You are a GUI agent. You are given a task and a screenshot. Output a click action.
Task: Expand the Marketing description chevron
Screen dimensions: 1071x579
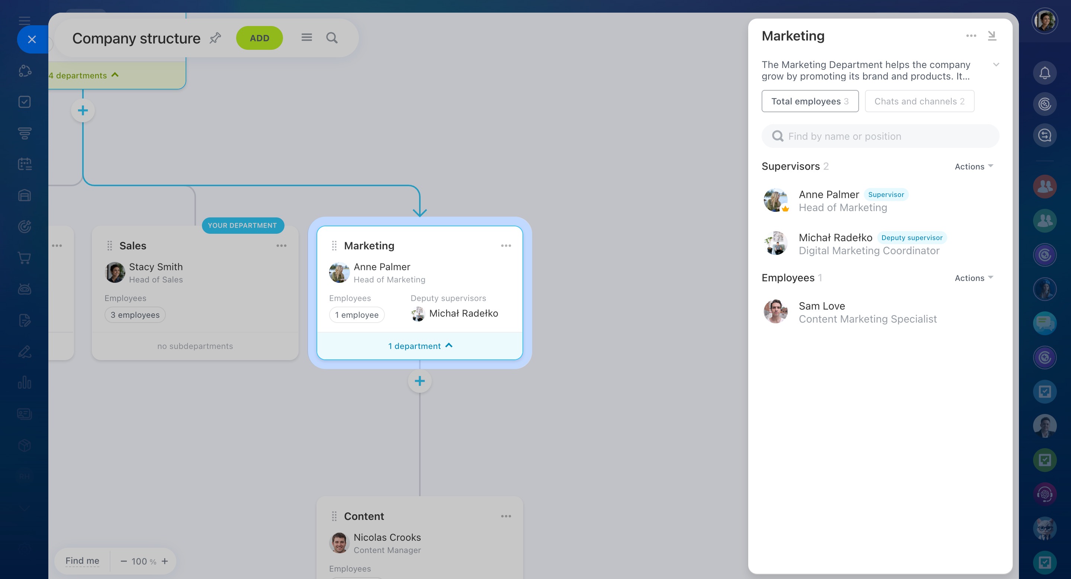996,65
